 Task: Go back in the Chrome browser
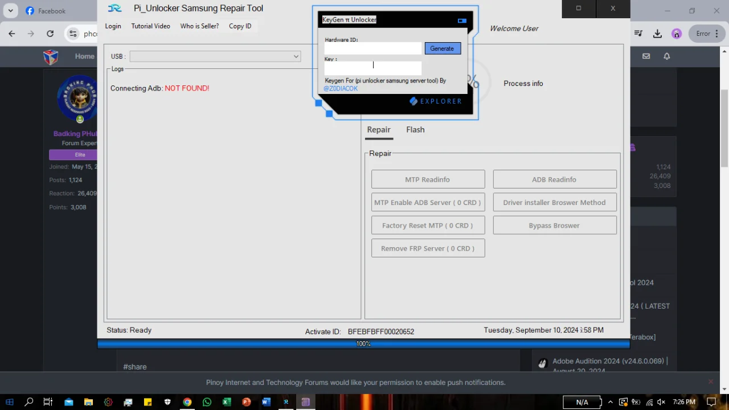(x=12, y=34)
